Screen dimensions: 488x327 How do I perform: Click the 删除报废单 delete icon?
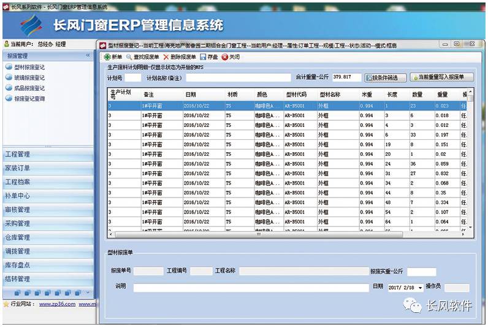pyautogui.click(x=166, y=57)
